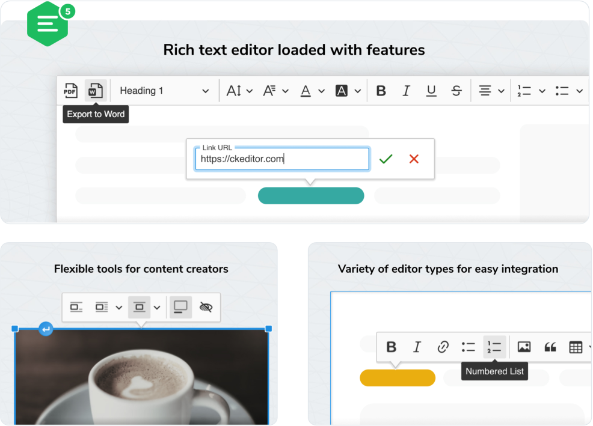
Task: Toggle italic formatting in top toolbar
Action: click(x=406, y=90)
